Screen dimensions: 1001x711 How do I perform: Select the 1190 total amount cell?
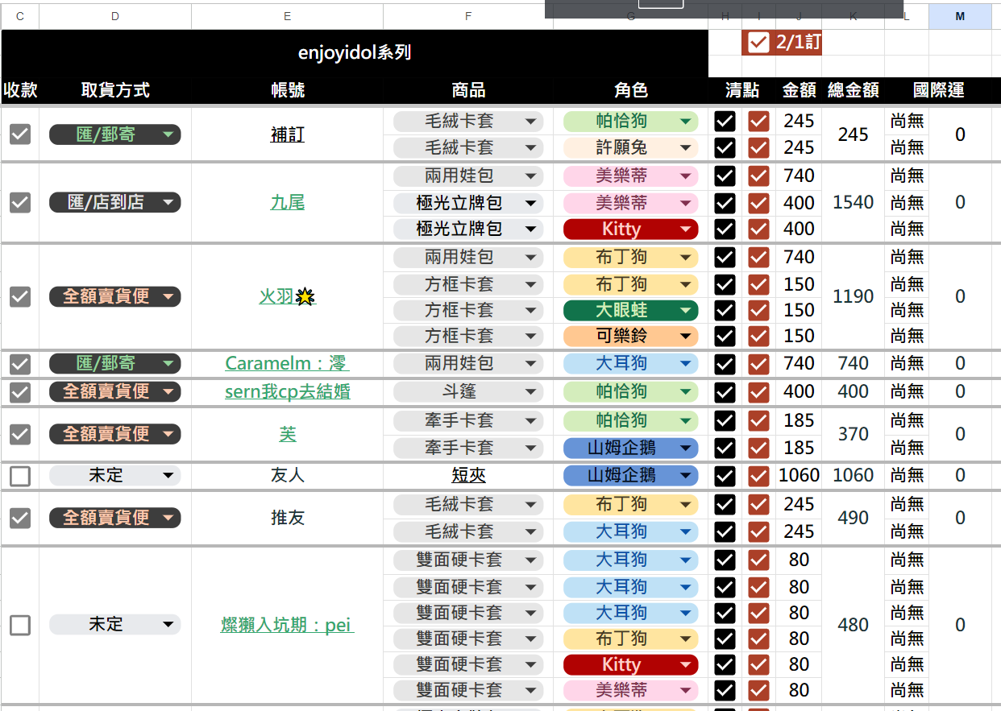[854, 297]
